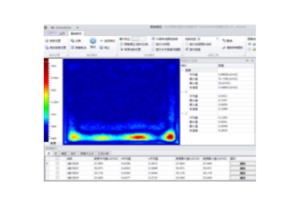295x207 pixels.
Task: Click the blue square icon below the magnifier icon
Action: [x=73, y=48]
